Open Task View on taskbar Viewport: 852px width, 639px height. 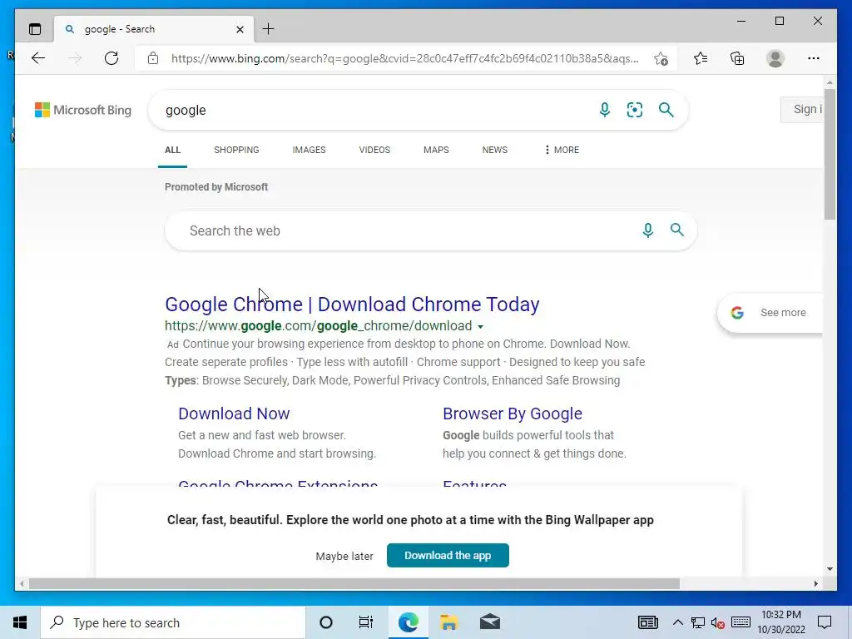pos(366,622)
